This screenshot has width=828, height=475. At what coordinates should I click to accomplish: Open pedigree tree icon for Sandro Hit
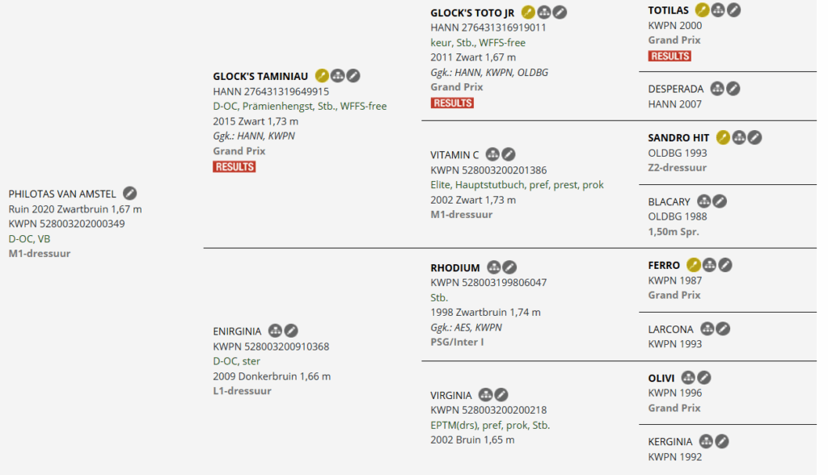738,137
